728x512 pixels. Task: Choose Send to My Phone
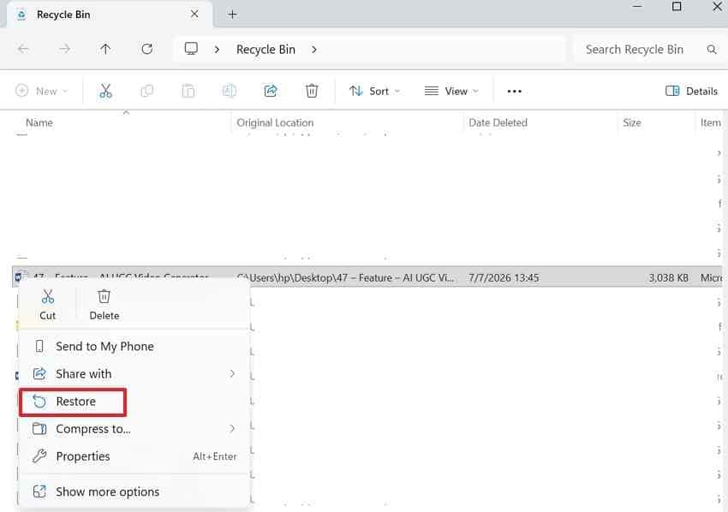coord(134,346)
